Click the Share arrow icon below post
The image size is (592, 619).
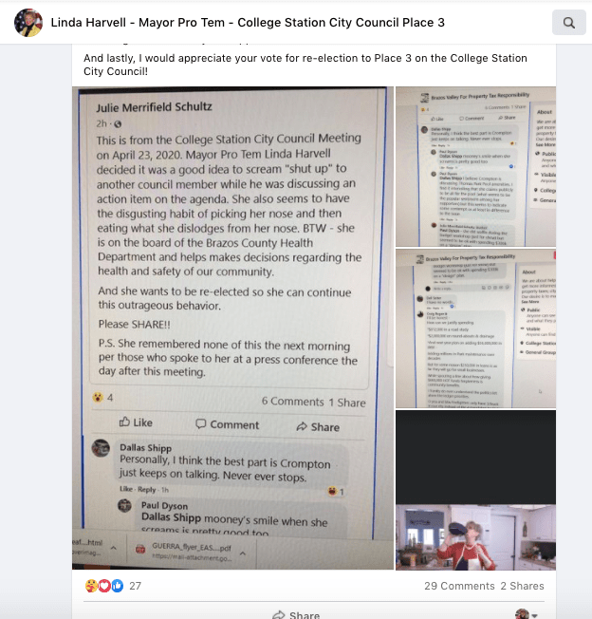click(279, 614)
